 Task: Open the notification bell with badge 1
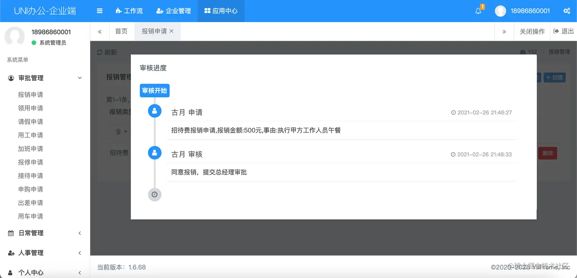(x=478, y=11)
